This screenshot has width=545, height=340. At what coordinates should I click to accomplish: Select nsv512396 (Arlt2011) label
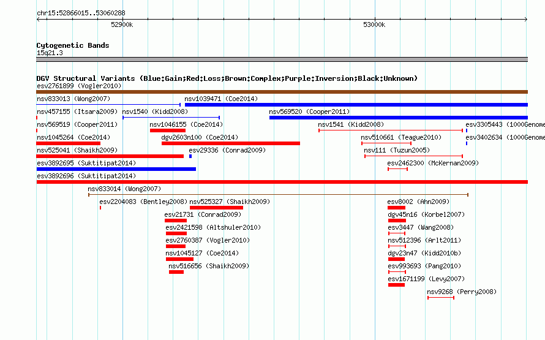[425, 240]
